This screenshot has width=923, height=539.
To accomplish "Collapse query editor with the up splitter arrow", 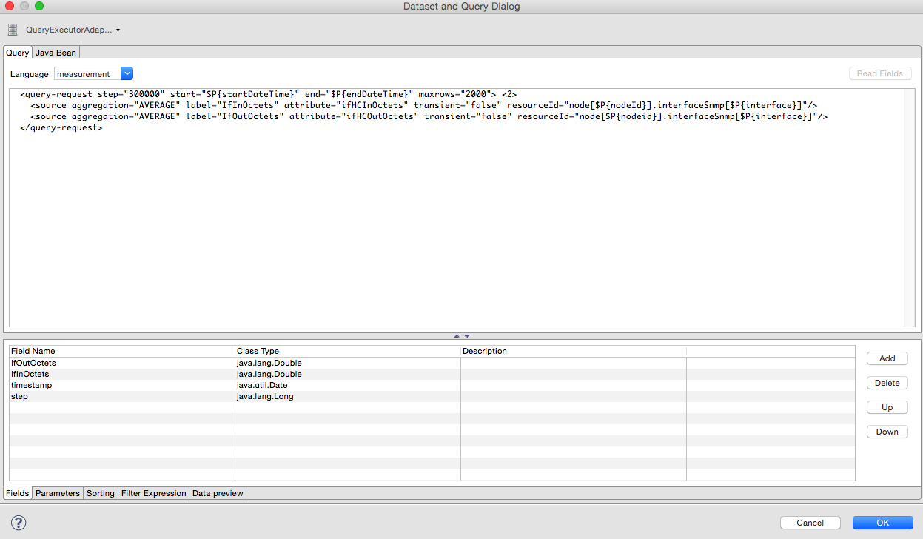I will click(457, 335).
